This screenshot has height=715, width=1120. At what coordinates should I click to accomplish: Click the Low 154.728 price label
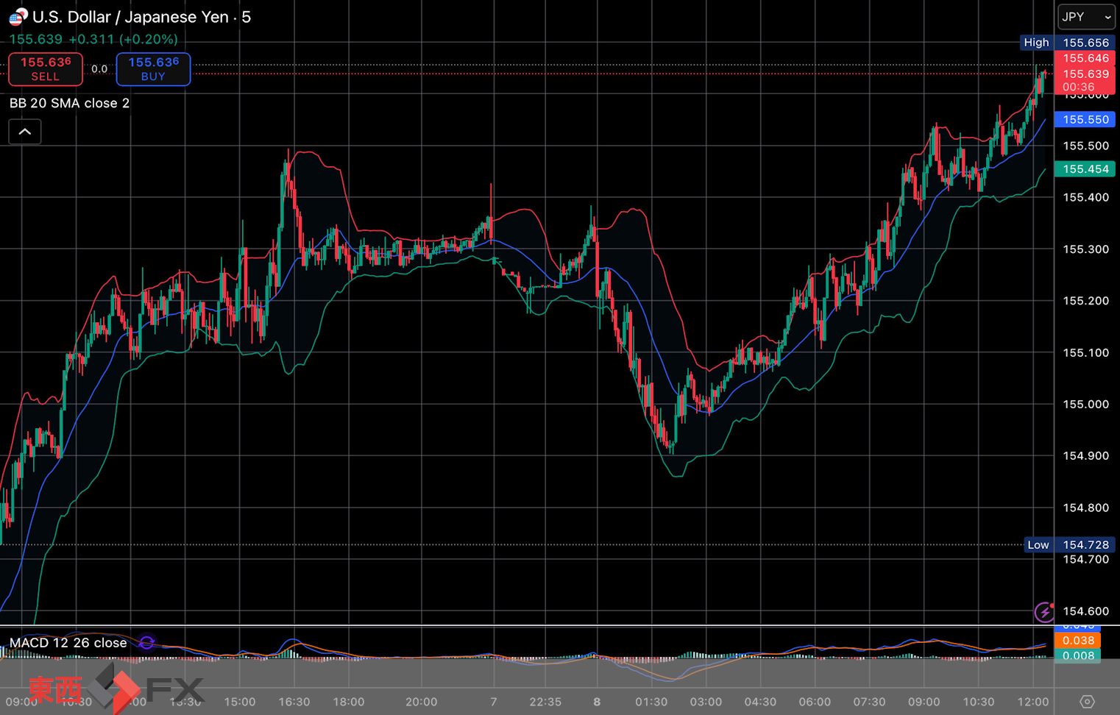click(x=1068, y=545)
